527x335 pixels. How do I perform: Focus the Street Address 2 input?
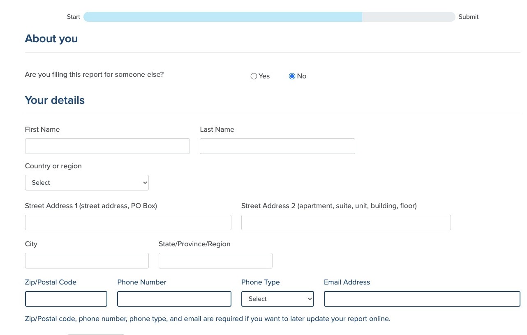[x=346, y=223]
